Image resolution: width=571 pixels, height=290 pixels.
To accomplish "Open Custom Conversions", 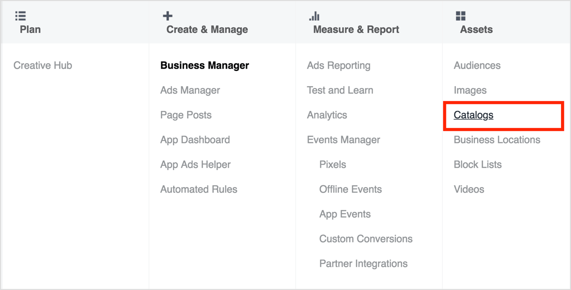I will pyautogui.click(x=366, y=239).
